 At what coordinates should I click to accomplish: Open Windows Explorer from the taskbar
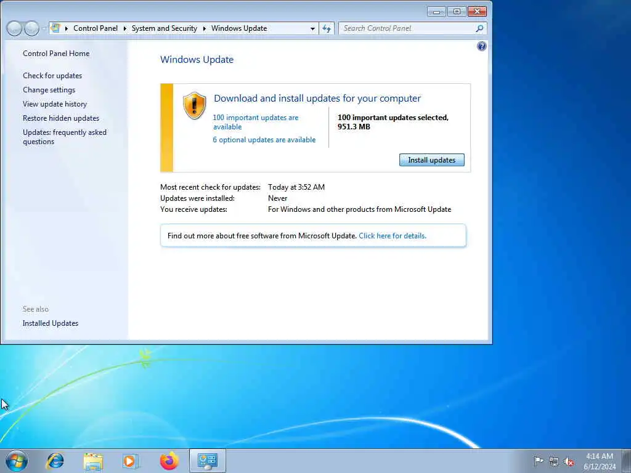click(x=94, y=461)
